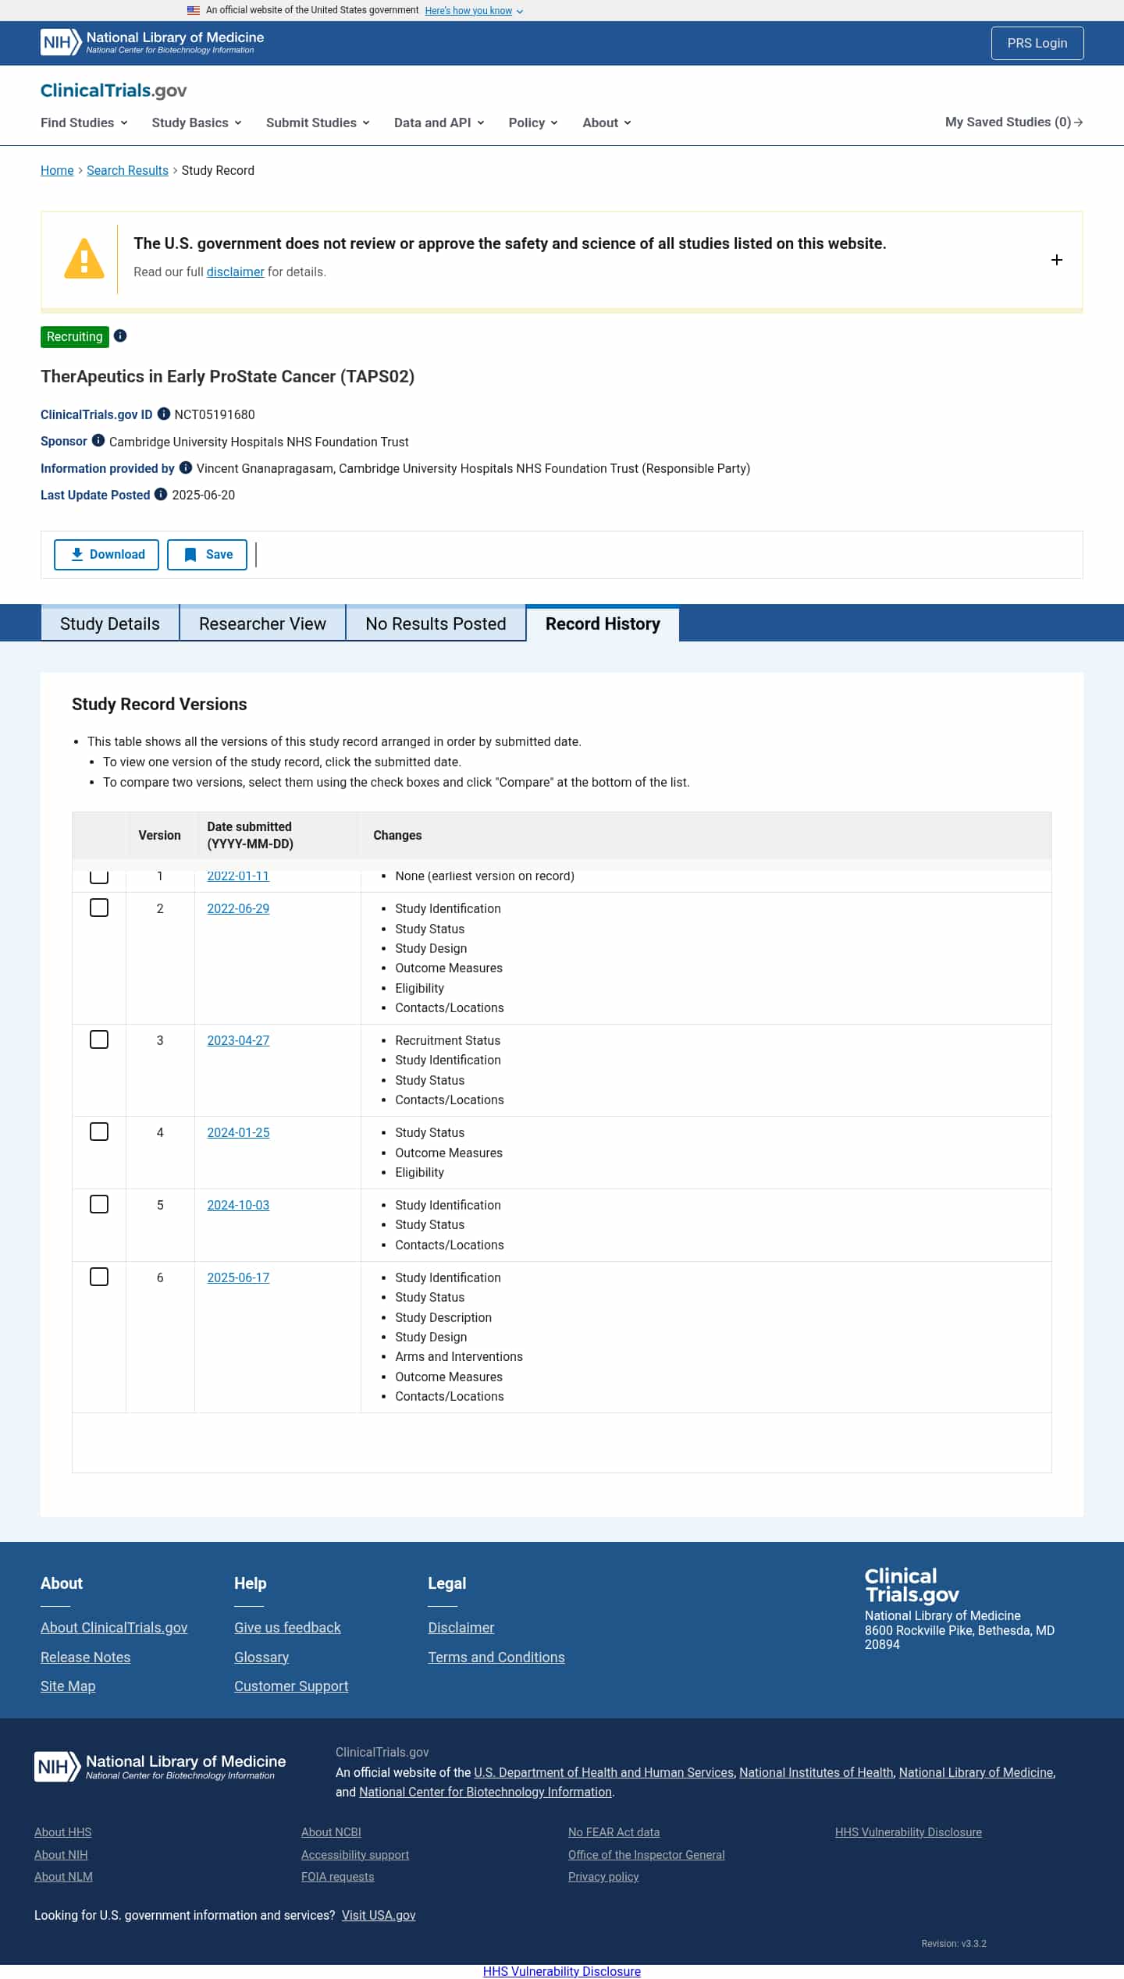Open the About NIH footer link
Screen dimensions: 1124x1979
[x=61, y=1855]
